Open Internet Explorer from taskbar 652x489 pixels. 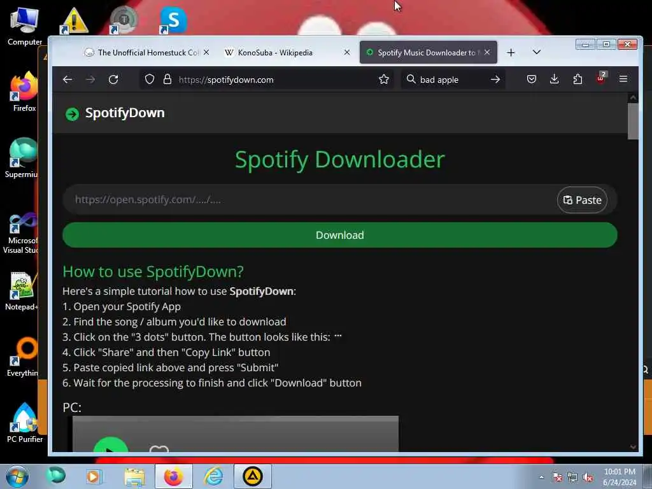213,476
